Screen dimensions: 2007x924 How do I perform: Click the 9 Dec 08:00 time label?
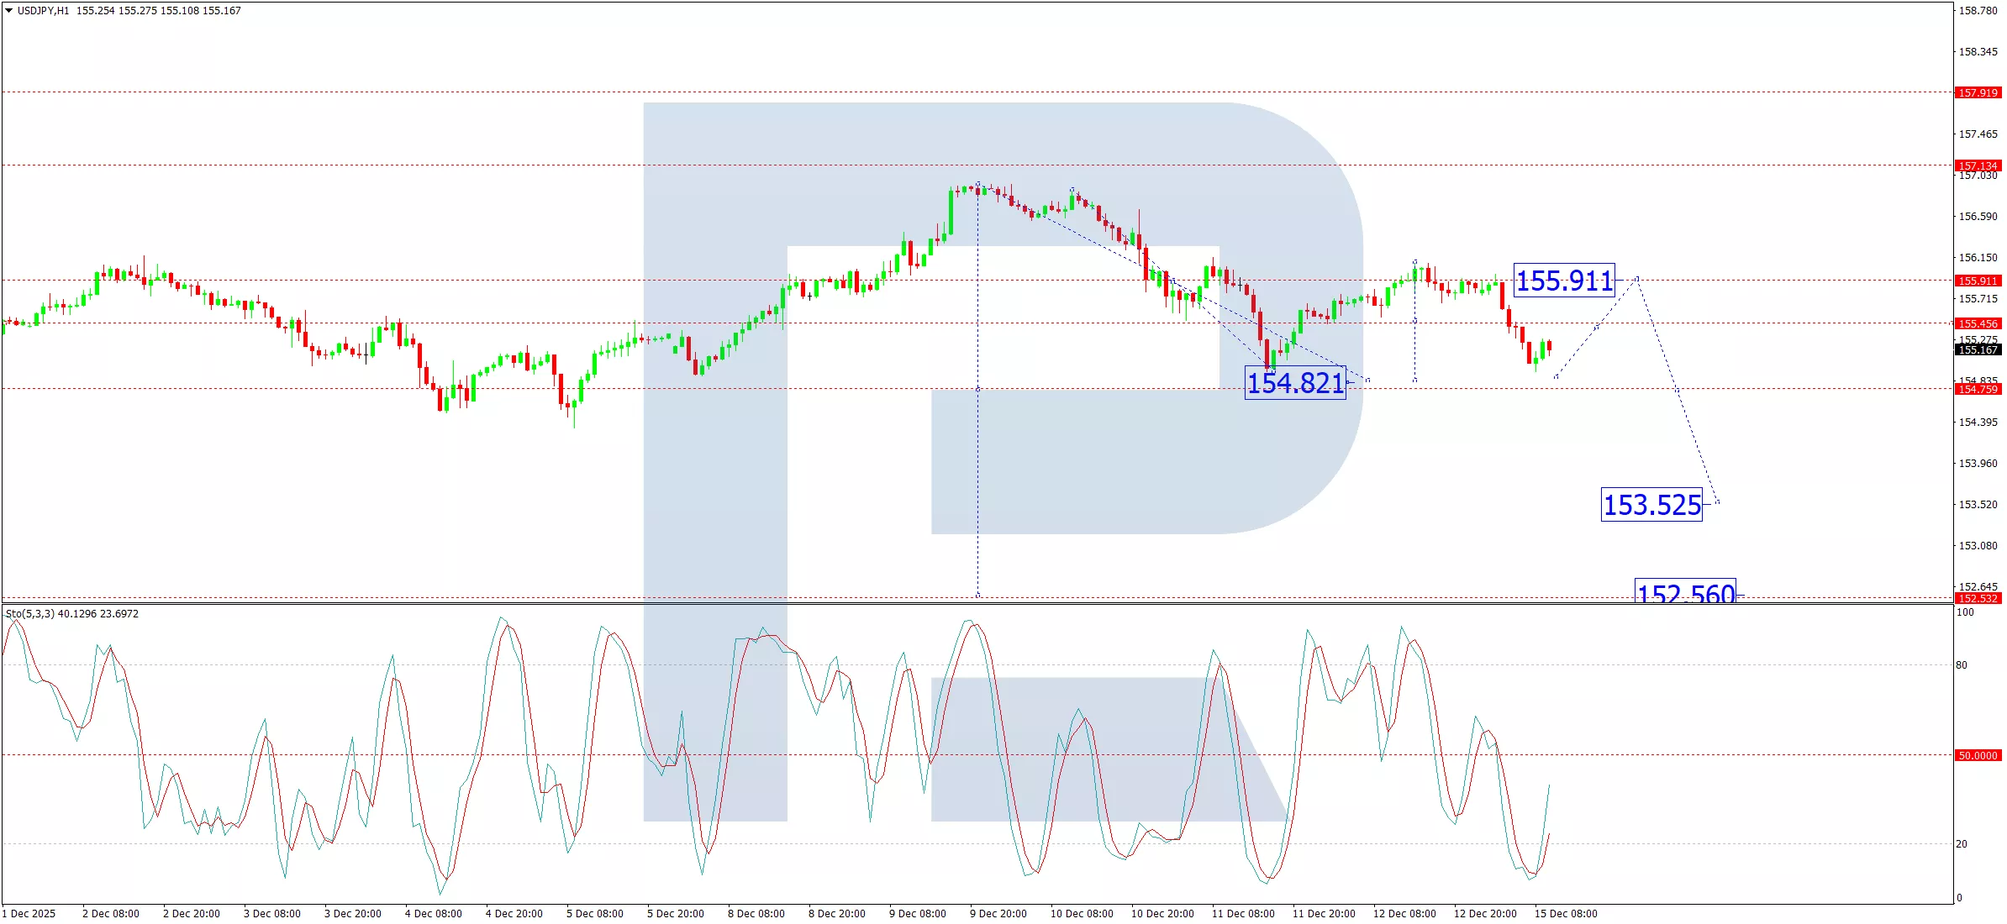click(917, 913)
